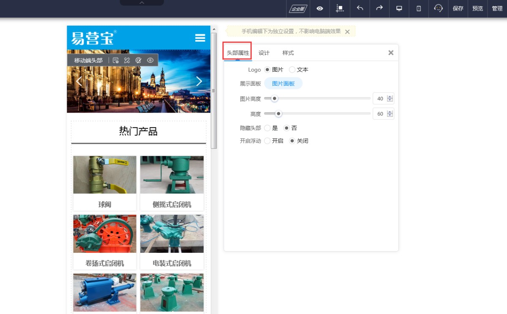Switch to mobile phone view icon
Image resolution: width=507 pixels, height=314 pixels.
click(x=419, y=8)
